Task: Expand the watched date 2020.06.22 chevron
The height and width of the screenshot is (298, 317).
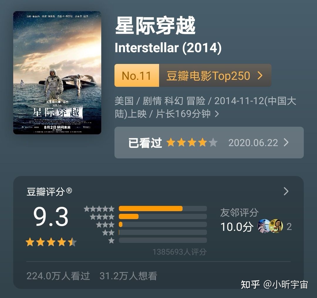Action: tap(286, 143)
